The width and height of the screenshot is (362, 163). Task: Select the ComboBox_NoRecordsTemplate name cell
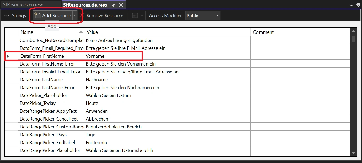coord(51,40)
